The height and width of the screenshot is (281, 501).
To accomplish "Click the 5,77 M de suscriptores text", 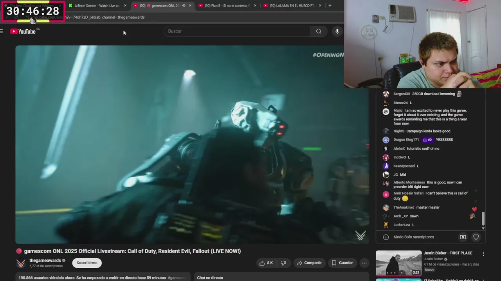I will 46,266.
